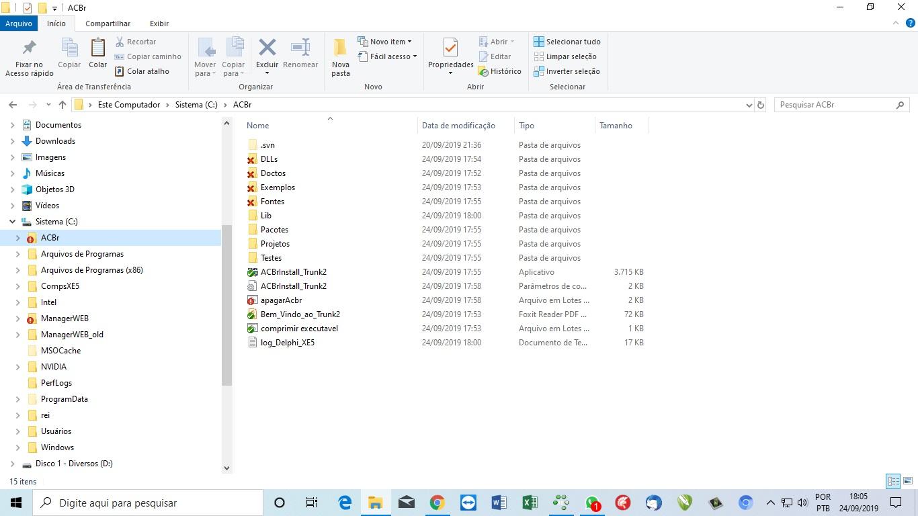
Task: Click the Renomear button
Action: tap(300, 54)
